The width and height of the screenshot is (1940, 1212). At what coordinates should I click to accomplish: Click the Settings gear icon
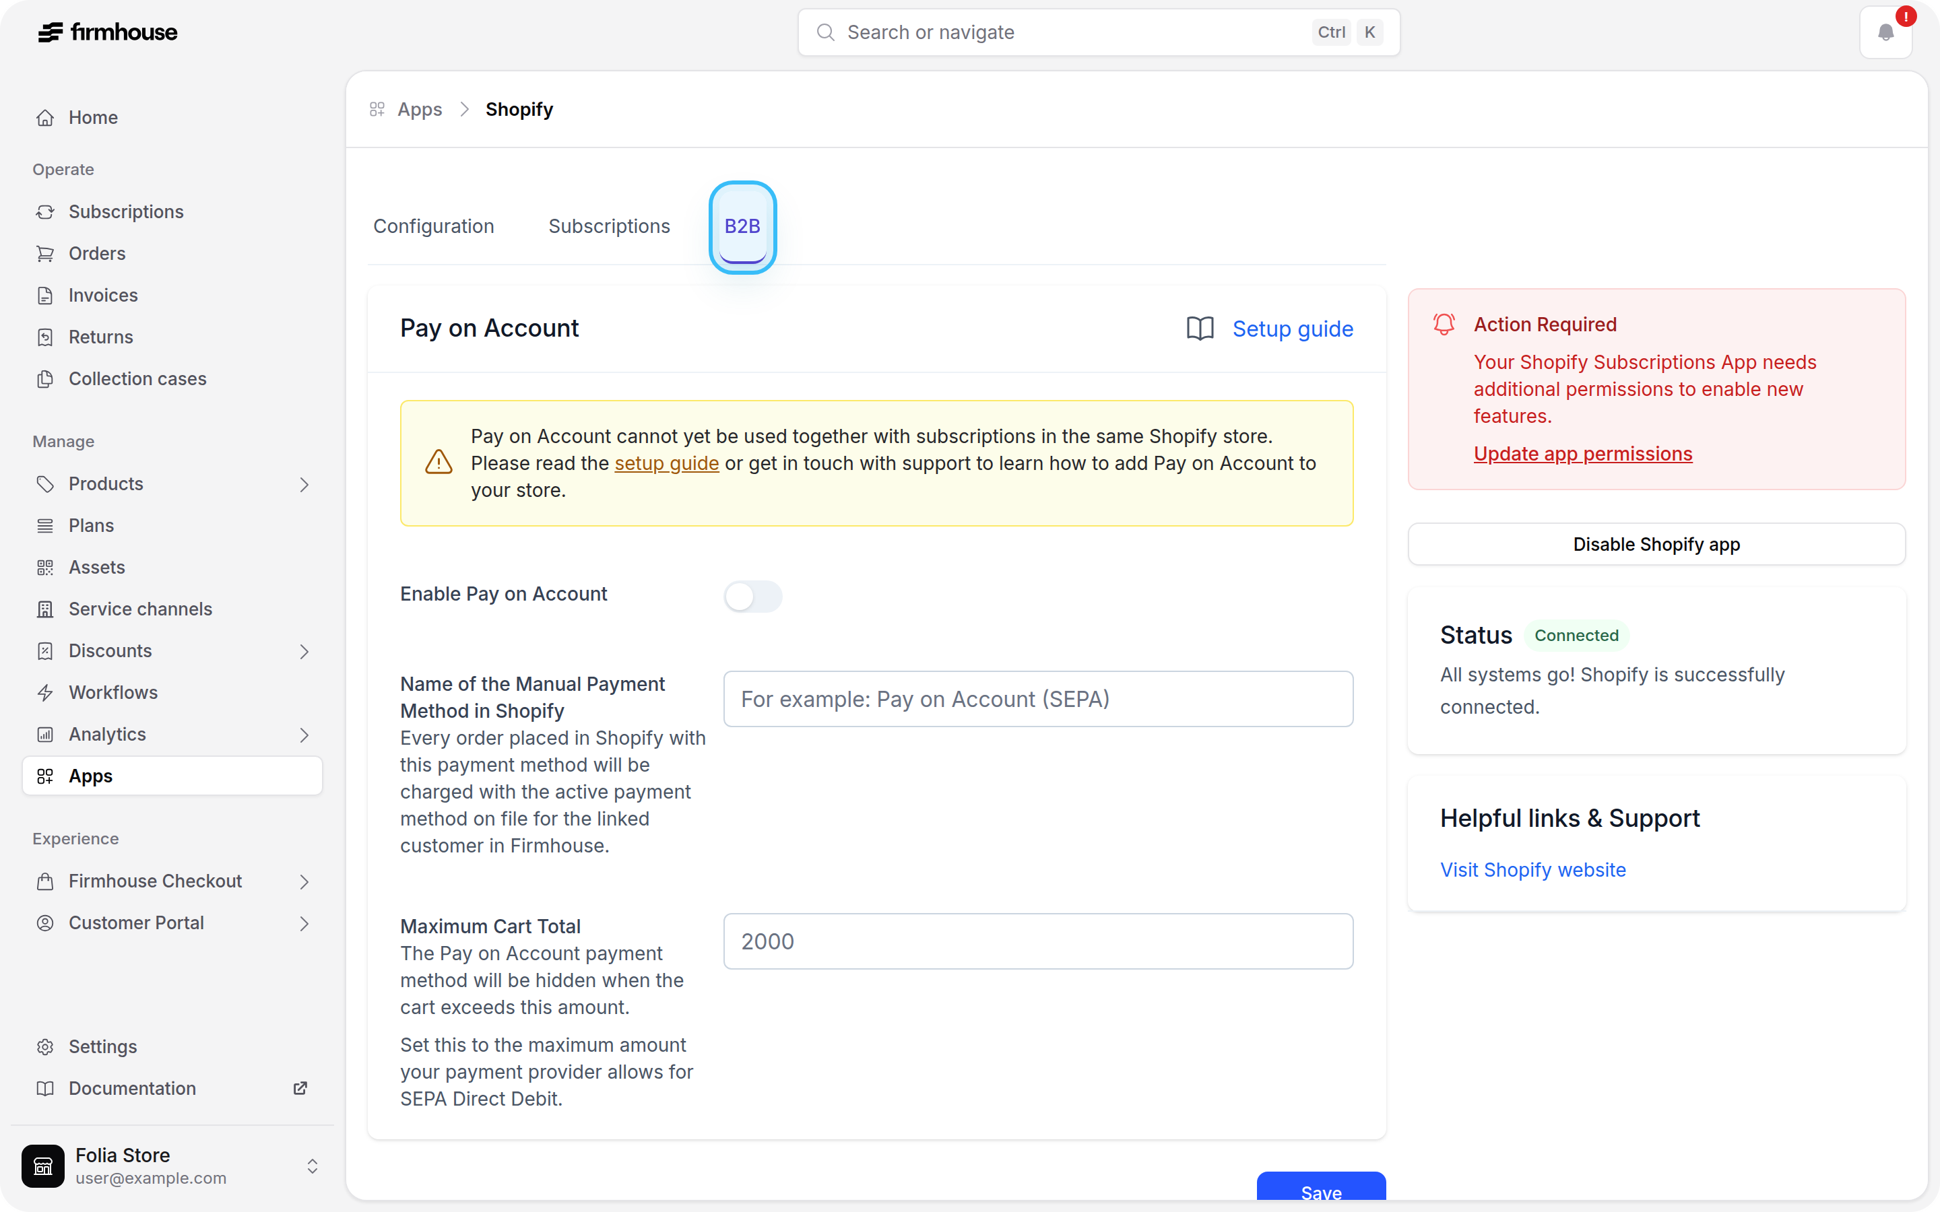pos(46,1047)
